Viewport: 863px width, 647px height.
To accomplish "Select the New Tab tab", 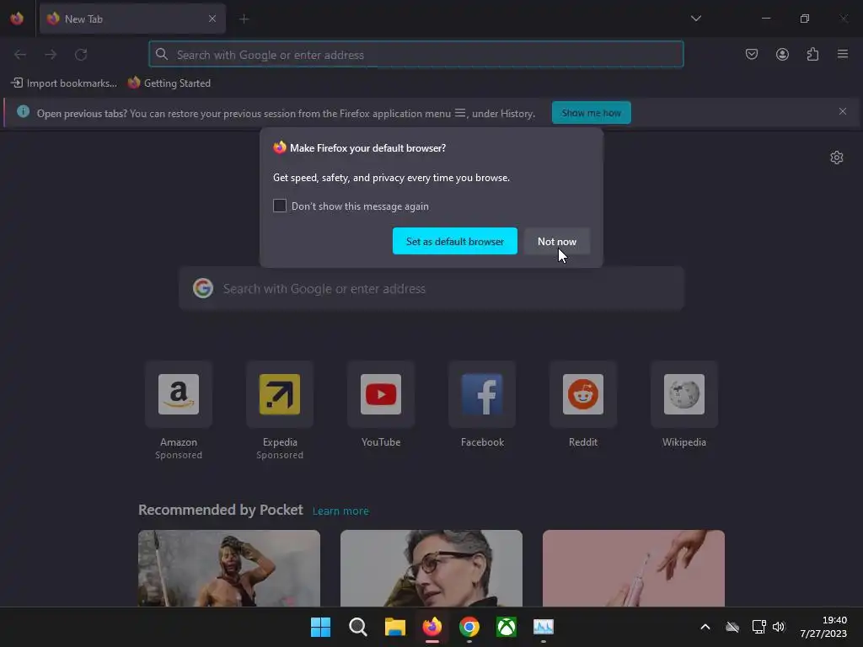I will tap(132, 19).
